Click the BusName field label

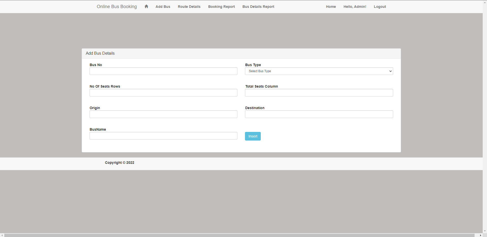pos(98,129)
